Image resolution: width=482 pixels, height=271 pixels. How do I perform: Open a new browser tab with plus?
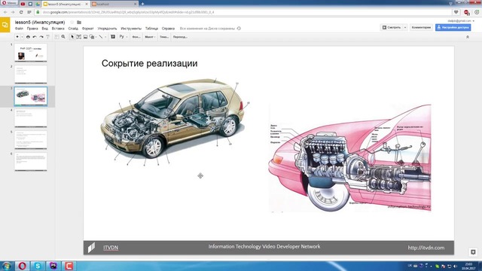142,4
